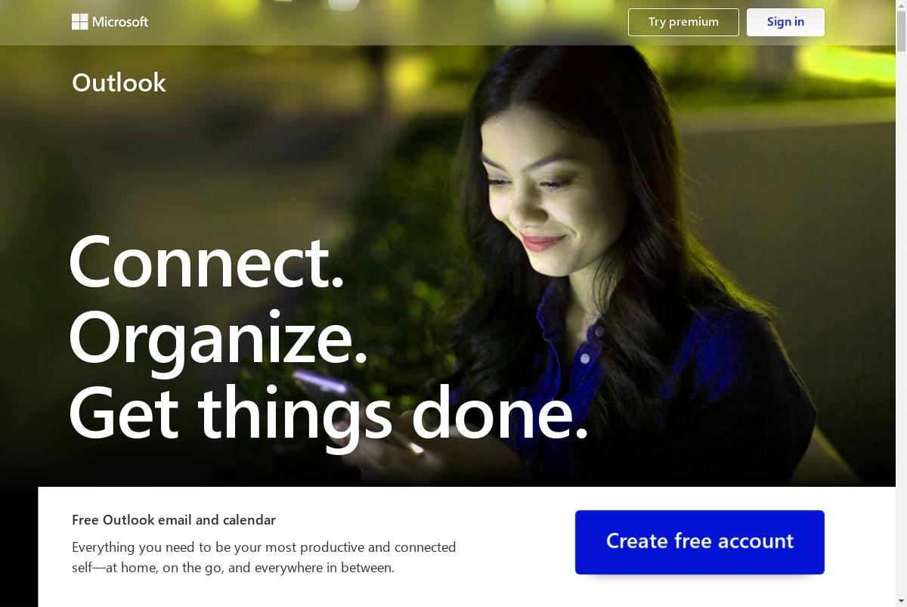Image resolution: width=907 pixels, height=607 pixels.
Task: Click the scrollbar up arrow
Action: tap(901, 6)
